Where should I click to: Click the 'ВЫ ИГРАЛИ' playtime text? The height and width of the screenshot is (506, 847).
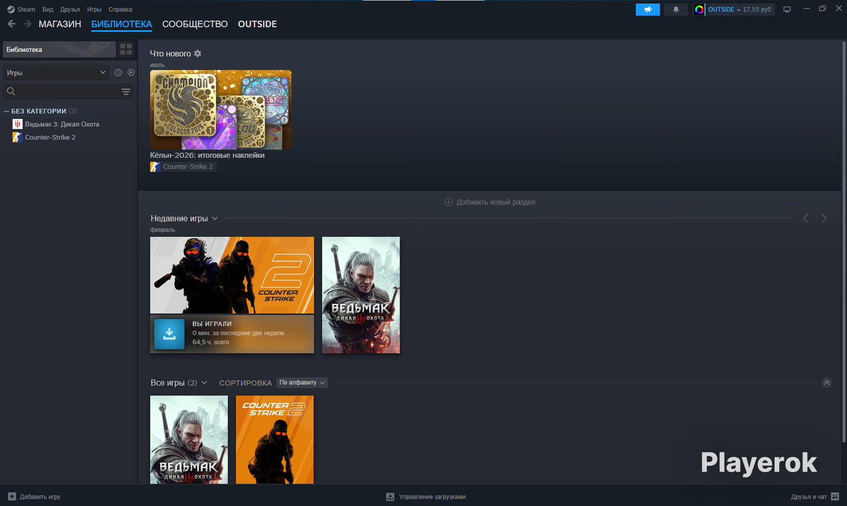click(x=212, y=324)
